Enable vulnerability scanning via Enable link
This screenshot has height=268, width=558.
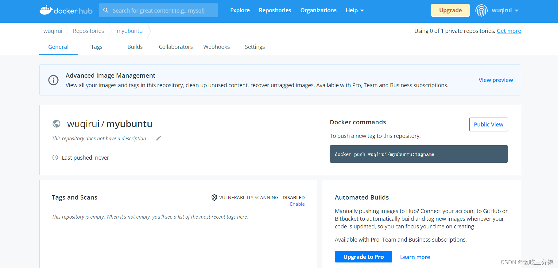297,204
